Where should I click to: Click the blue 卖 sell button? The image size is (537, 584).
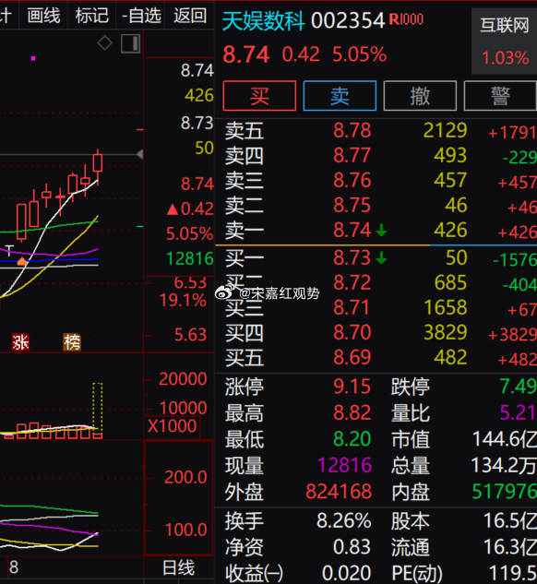[x=340, y=96]
